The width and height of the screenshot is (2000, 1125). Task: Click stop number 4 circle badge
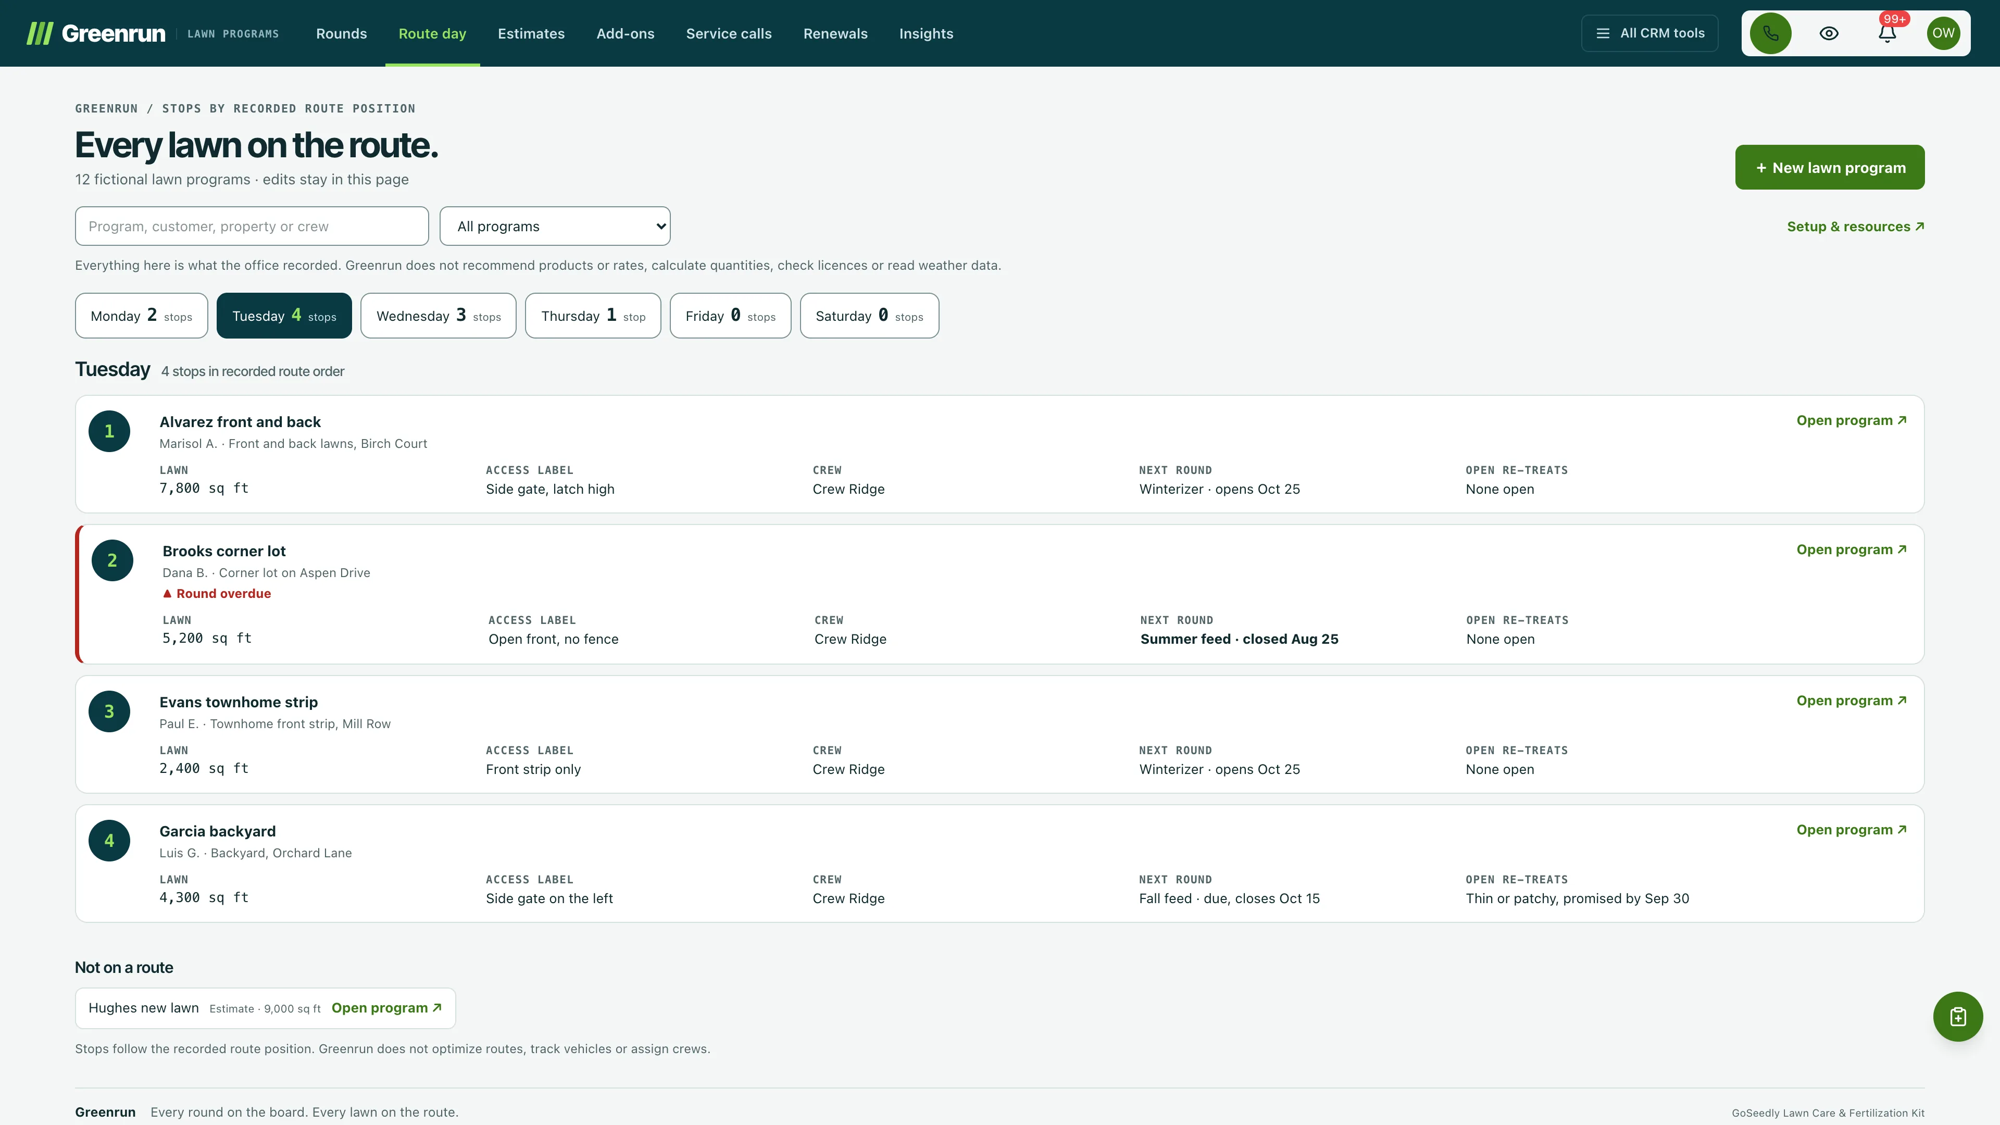109,841
